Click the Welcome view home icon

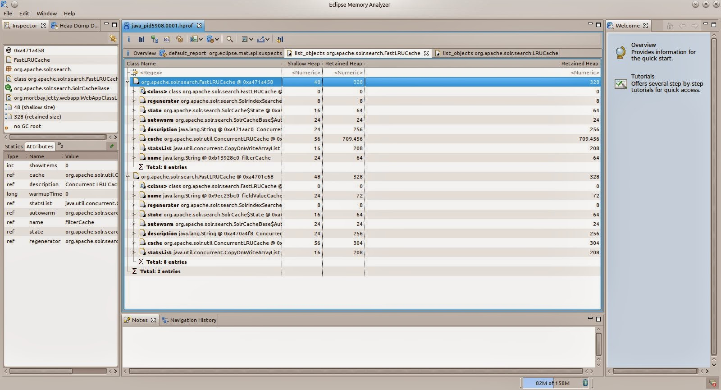pos(670,26)
